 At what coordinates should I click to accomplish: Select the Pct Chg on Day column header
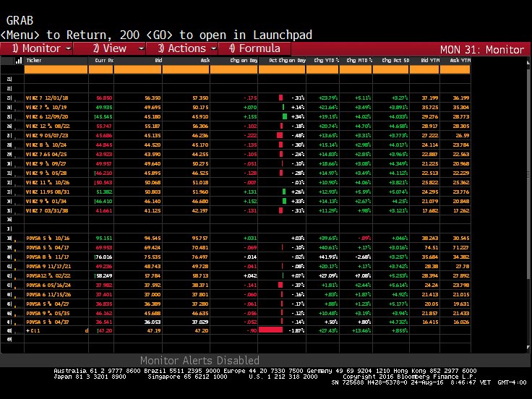[288, 61]
